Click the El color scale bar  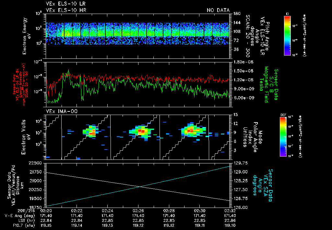pos(287,35)
